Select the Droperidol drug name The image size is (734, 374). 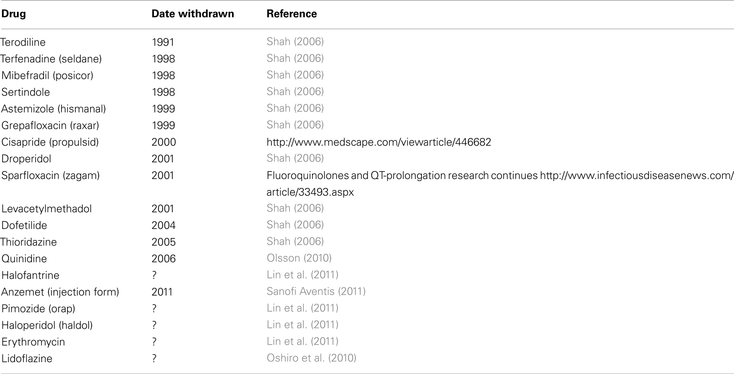click(x=26, y=159)
